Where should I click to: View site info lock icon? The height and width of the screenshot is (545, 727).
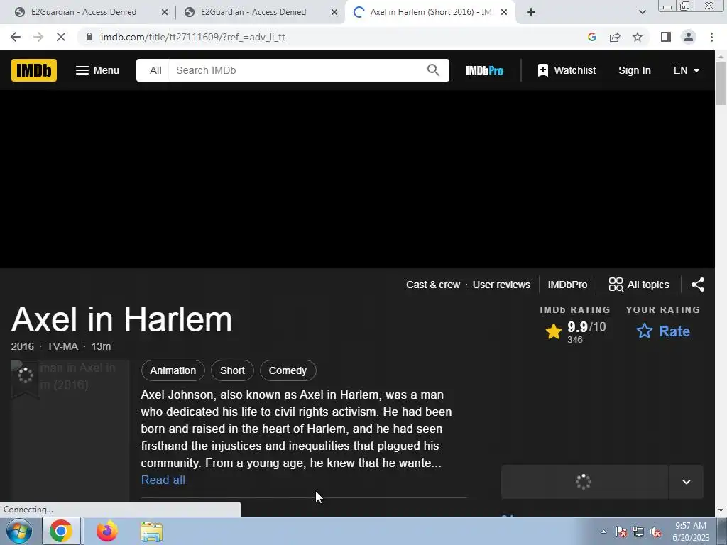[89, 37]
